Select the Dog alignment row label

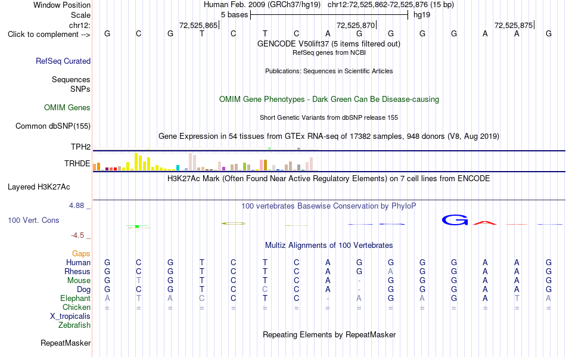click(84, 289)
